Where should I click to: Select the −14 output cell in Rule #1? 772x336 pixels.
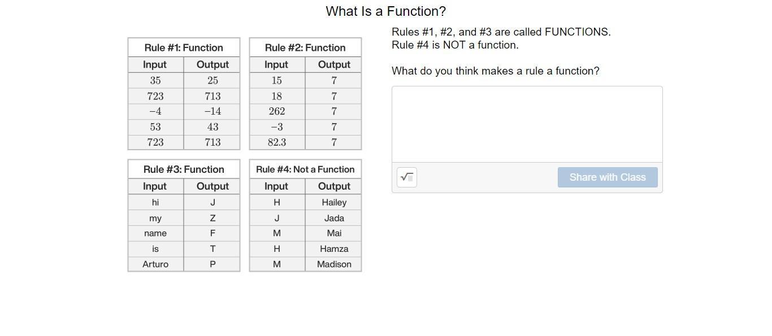click(212, 111)
